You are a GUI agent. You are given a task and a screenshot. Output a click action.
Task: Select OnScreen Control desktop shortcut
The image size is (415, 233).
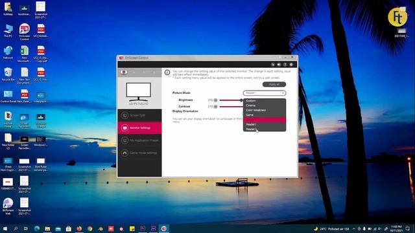25,32
